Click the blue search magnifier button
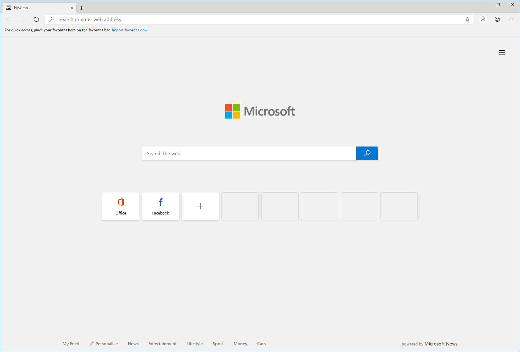Image resolution: width=520 pixels, height=352 pixels. pyautogui.click(x=367, y=153)
